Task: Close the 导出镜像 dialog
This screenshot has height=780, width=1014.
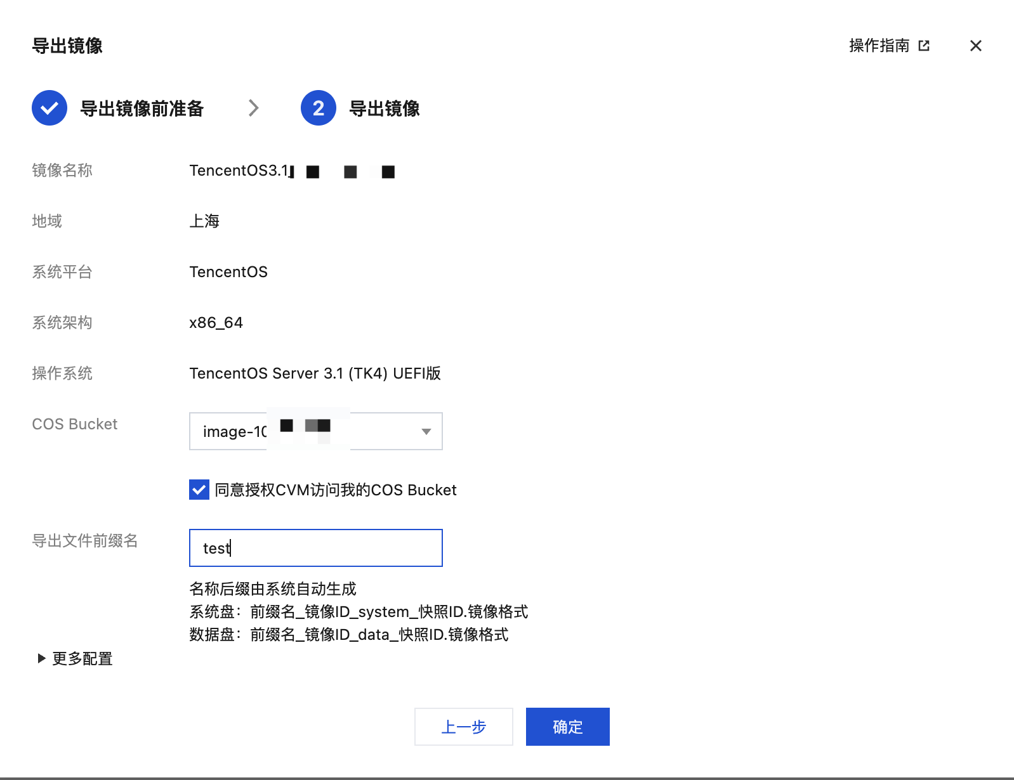Action: (x=976, y=46)
